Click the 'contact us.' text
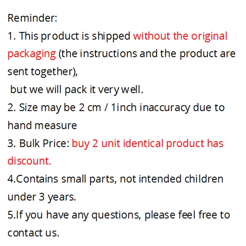This screenshot has width=246, height=246. coord(34,233)
